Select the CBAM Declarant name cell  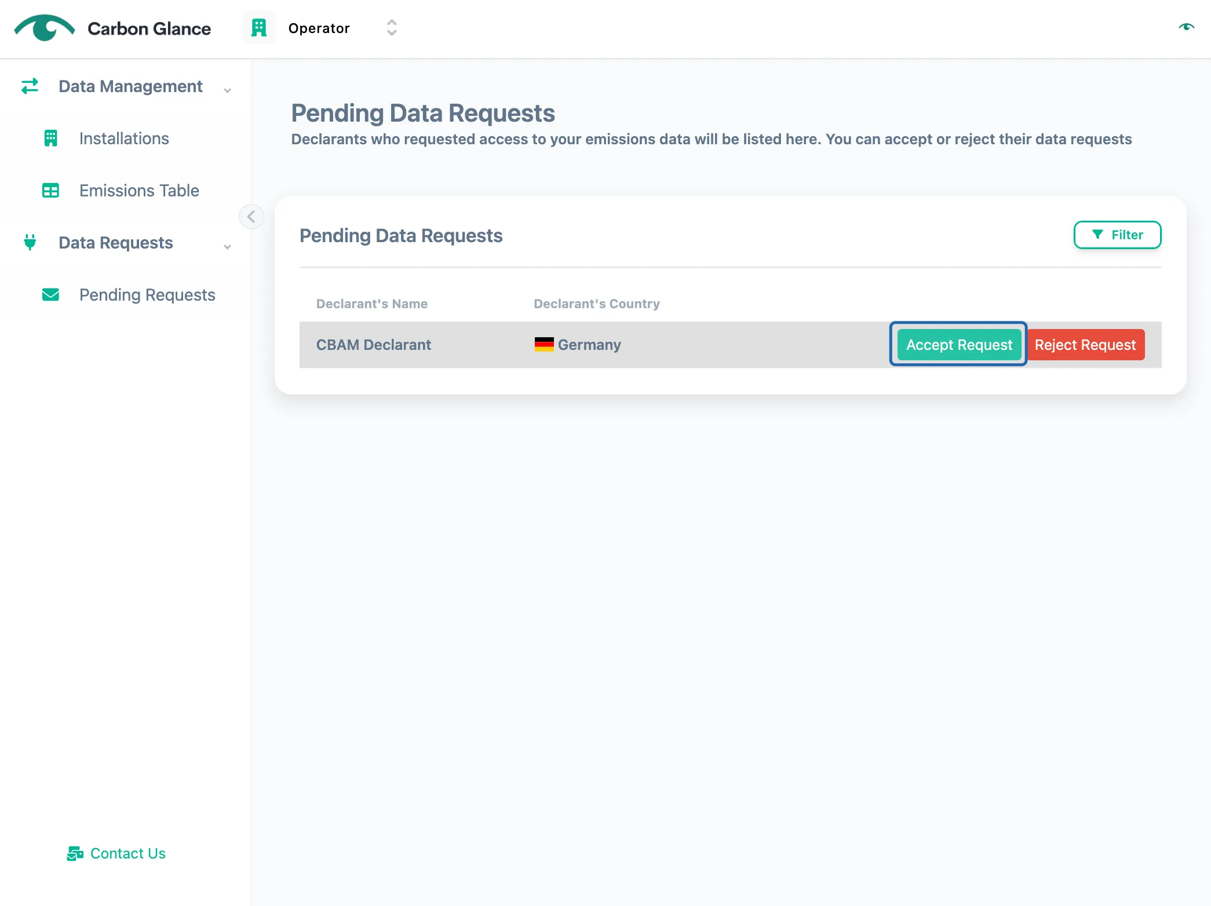374,345
